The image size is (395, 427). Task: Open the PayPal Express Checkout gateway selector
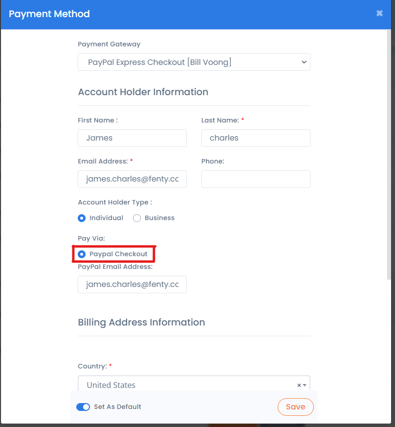(194, 62)
